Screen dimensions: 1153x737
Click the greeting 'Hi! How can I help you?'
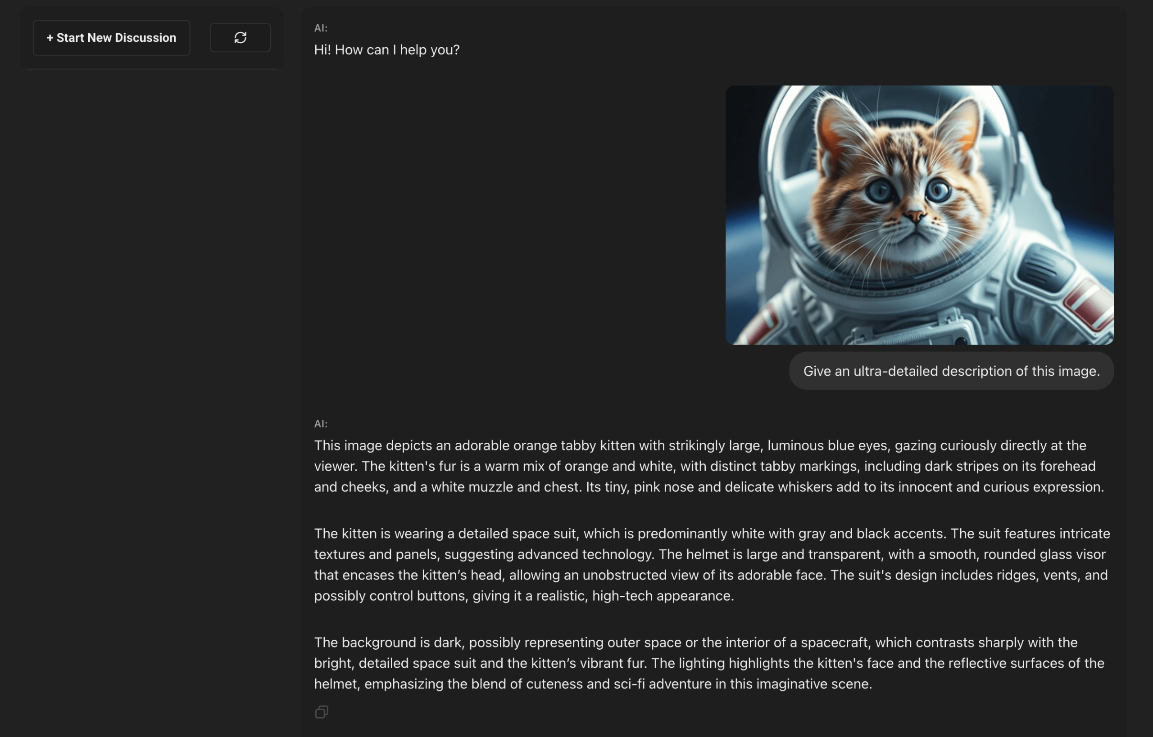pos(386,50)
